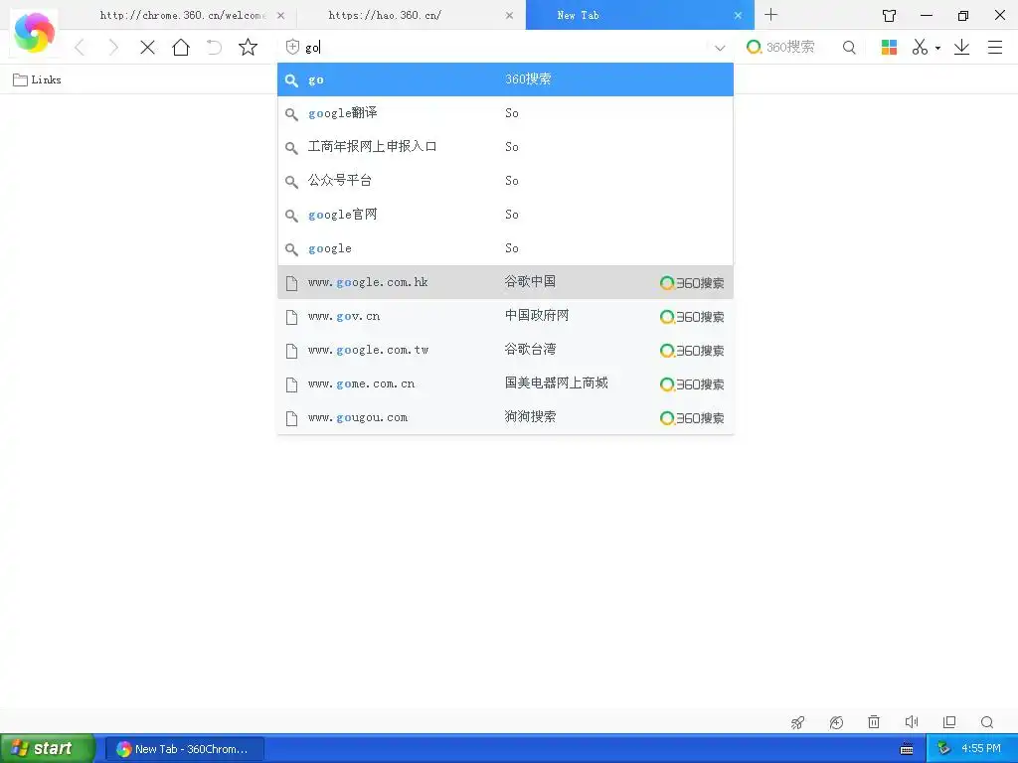This screenshot has height=763, width=1018.
Task: Toggle the mute speaker icon in status bar
Action: (912, 721)
